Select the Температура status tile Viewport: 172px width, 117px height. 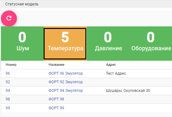(x=65, y=44)
